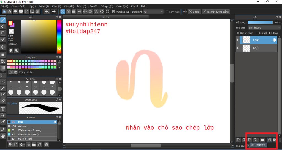Screen dimensions: 282x150
Task: Open color palette icon in Màu panel
Action: [11, 51]
